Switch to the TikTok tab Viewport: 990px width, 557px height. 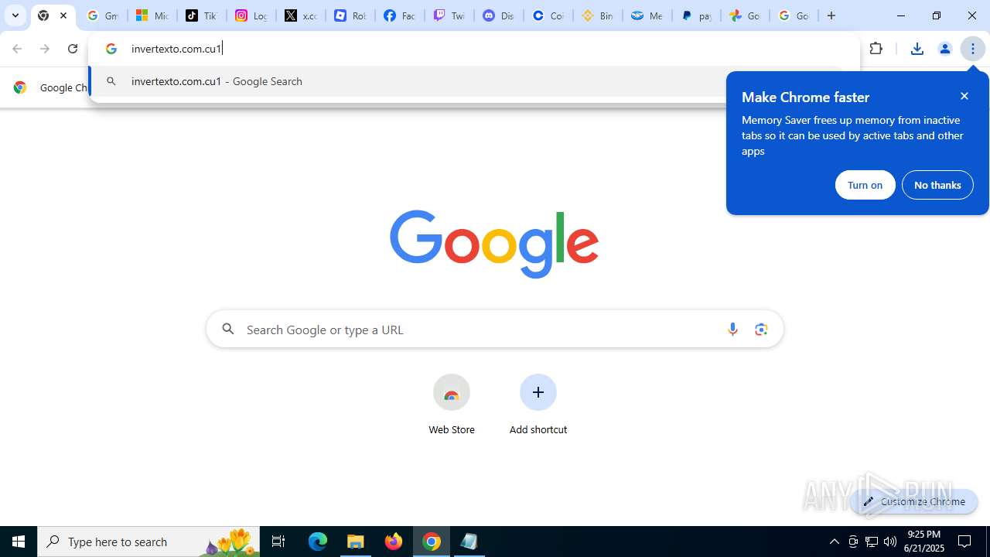(x=201, y=15)
